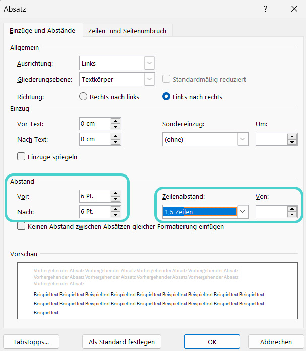Click the help question mark icon
Viewport: 306px width, 351px height.
265,9
